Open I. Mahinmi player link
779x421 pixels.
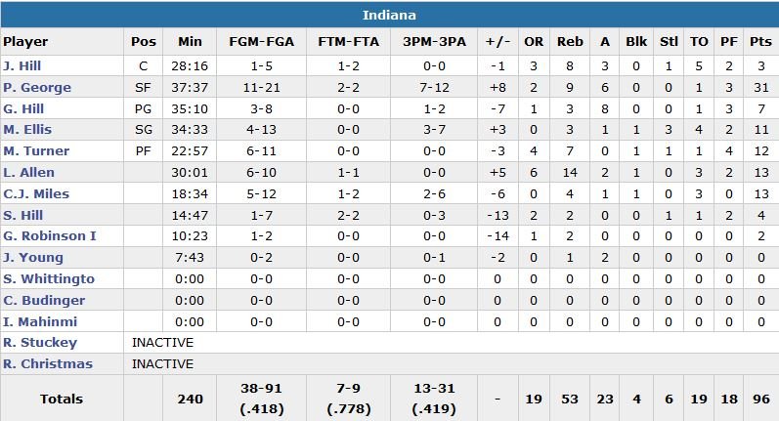(x=40, y=321)
